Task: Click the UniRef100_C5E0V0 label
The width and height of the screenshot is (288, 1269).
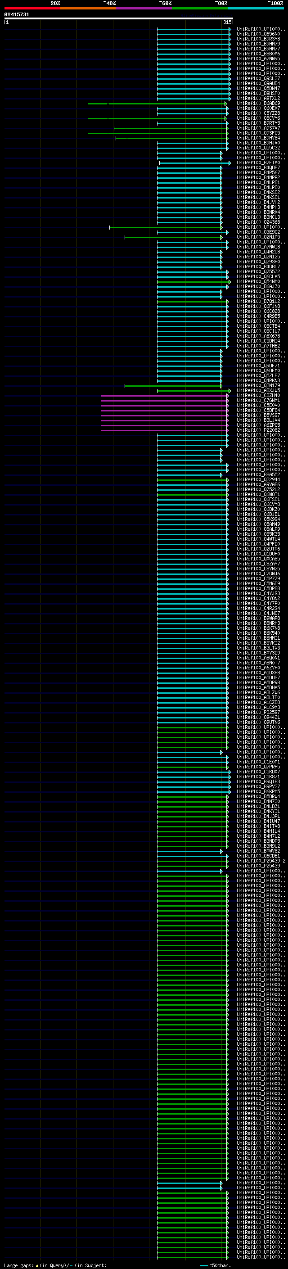Action: (258, 405)
